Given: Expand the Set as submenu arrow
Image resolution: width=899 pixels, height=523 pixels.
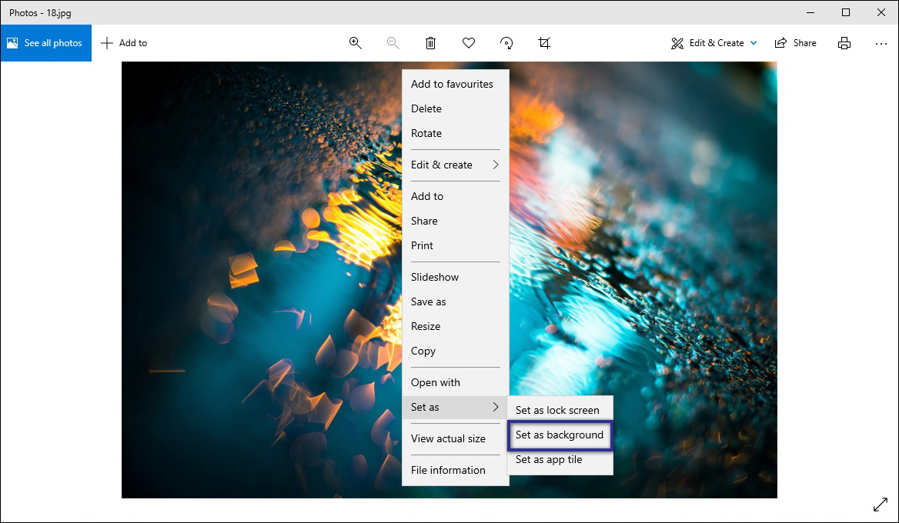Looking at the screenshot, I should click(496, 408).
